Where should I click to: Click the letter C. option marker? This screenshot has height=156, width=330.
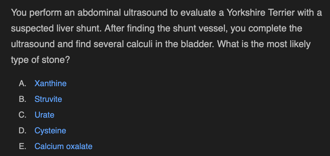tap(23, 115)
